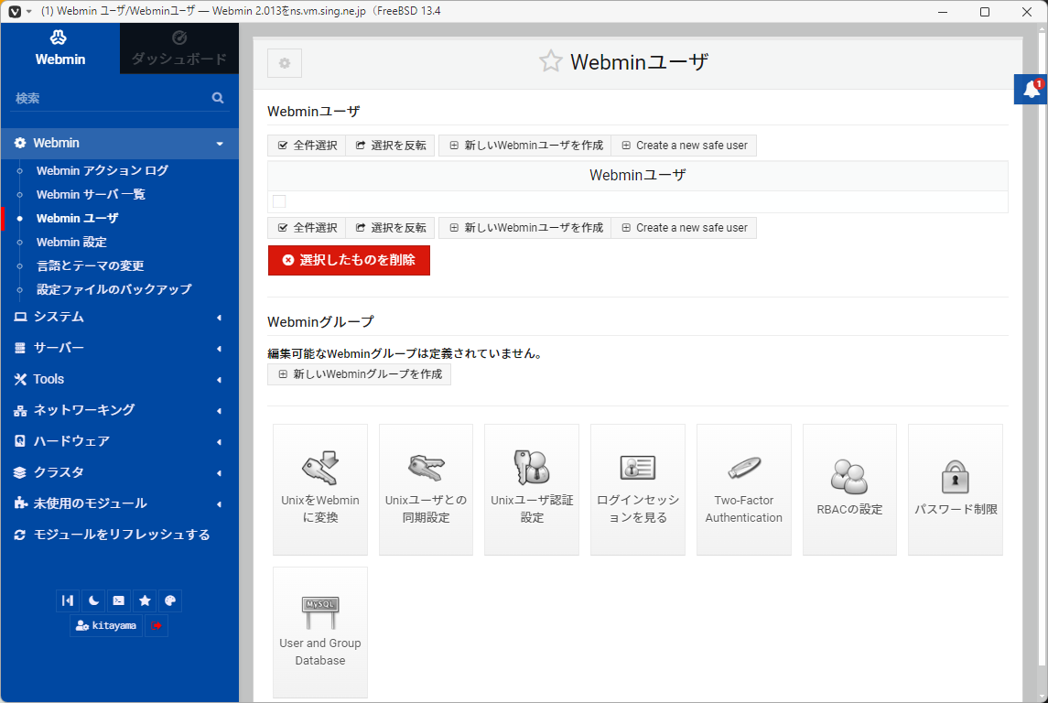The height and width of the screenshot is (703, 1048).
Task: Click lower Invert selection button
Action: [390, 228]
